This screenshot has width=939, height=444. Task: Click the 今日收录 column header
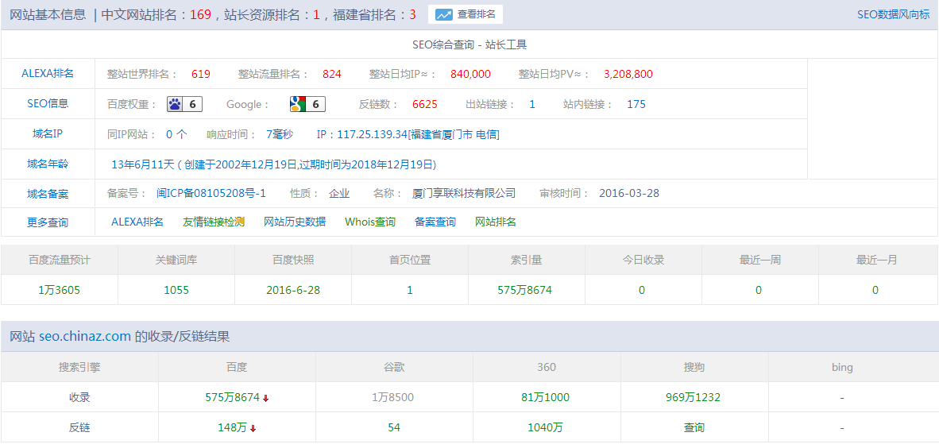point(643,261)
